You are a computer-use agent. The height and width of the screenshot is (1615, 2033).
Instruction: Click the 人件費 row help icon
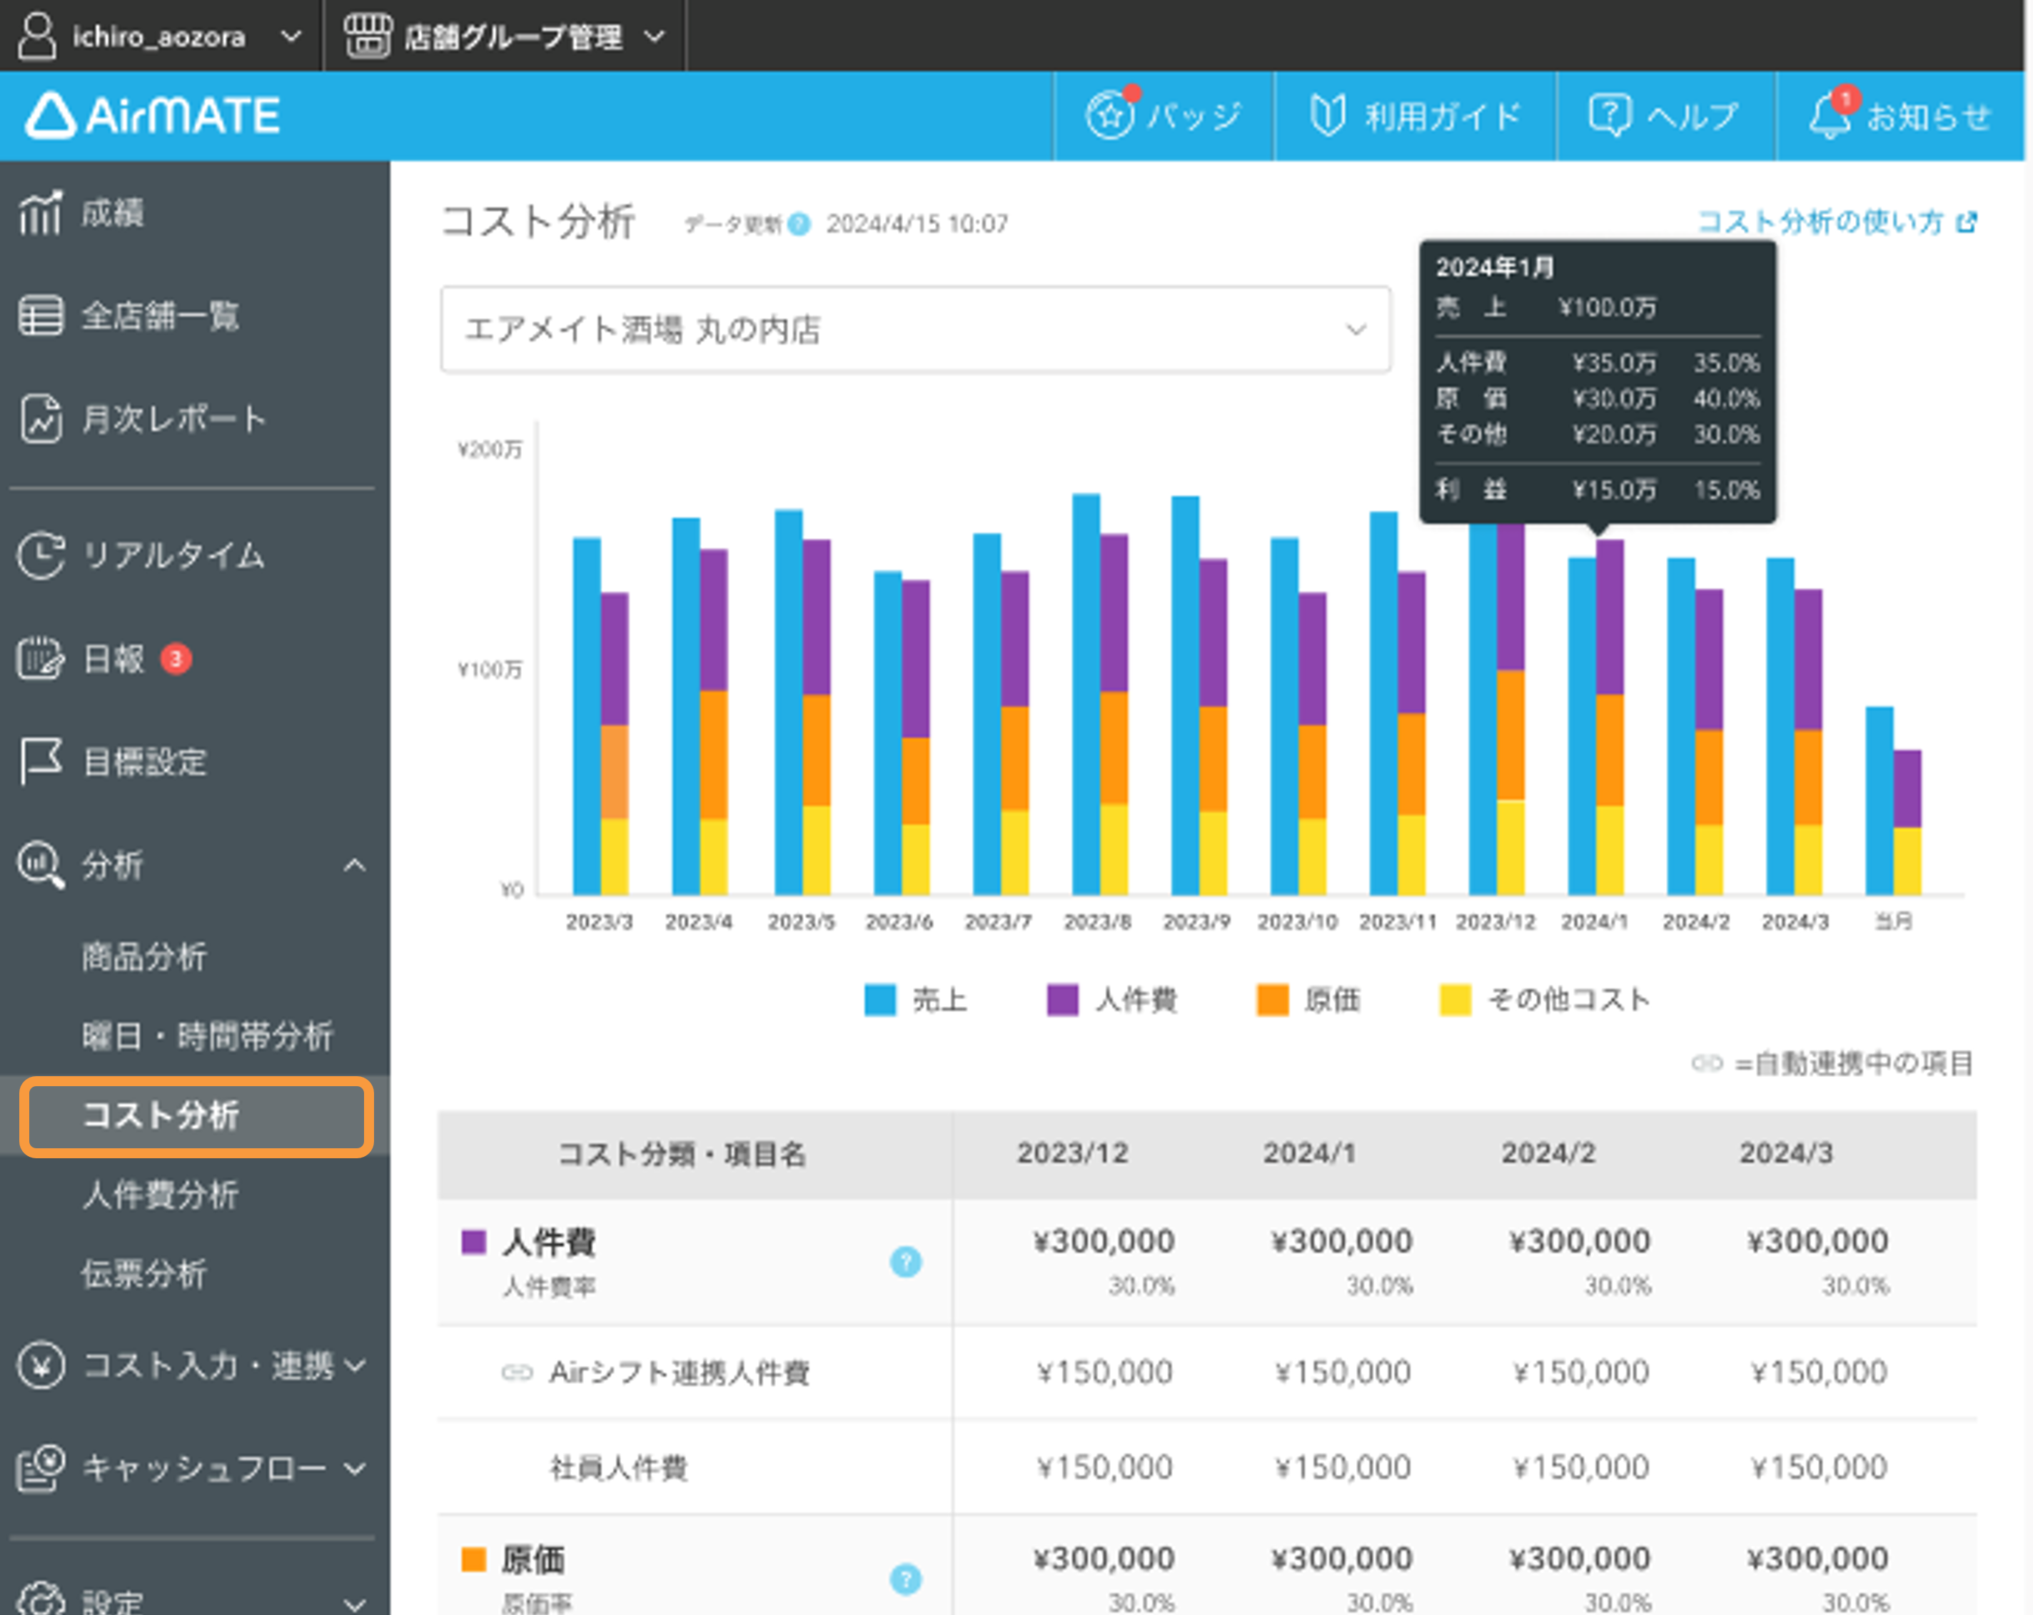pos(905,1262)
